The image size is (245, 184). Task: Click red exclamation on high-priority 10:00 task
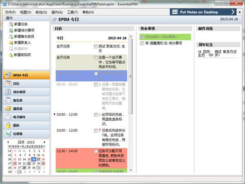100,130
